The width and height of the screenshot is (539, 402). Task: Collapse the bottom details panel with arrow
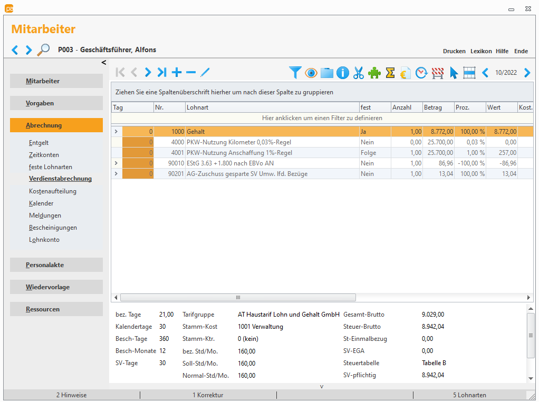point(322,386)
